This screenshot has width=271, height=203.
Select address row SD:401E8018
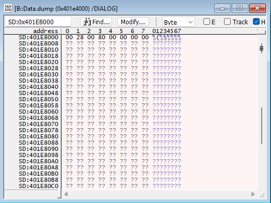coord(39,56)
